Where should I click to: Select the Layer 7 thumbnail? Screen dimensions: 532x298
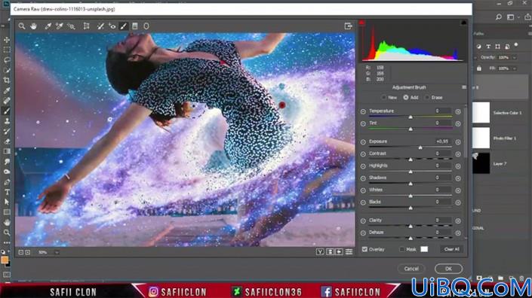click(481, 163)
